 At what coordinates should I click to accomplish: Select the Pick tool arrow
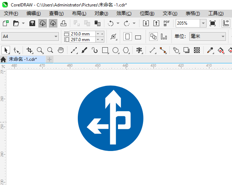pos(6,50)
